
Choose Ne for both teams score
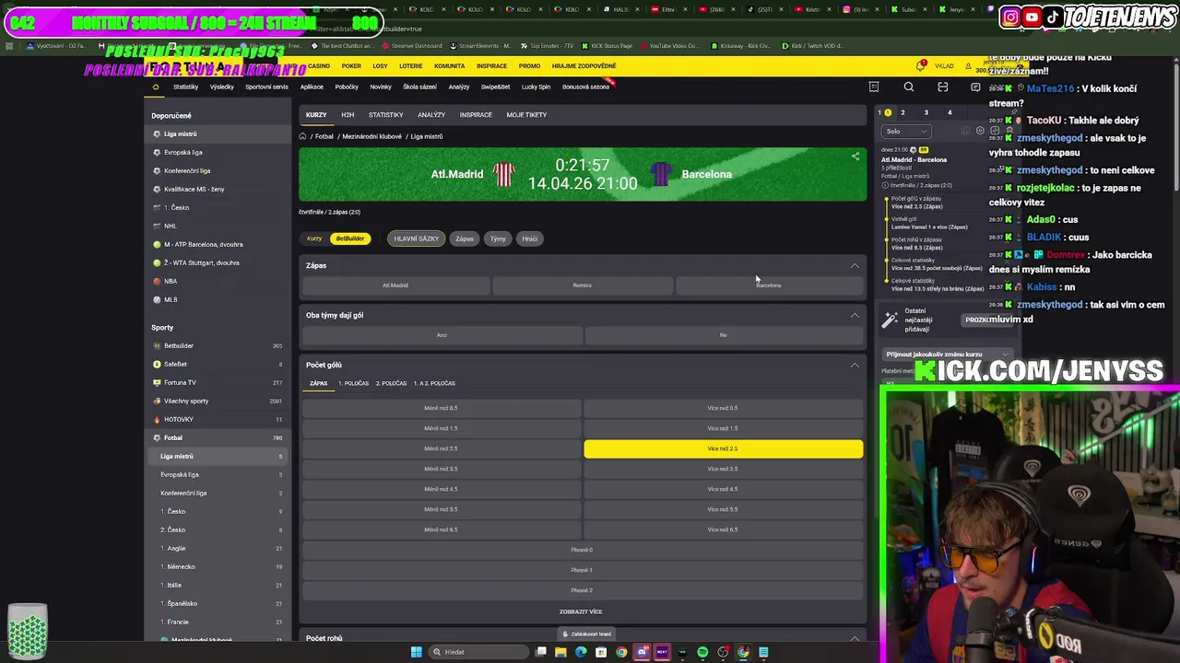tap(724, 335)
